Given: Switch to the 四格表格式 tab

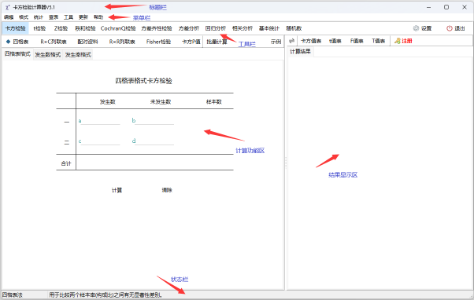Looking at the screenshot, I should pos(17,54).
